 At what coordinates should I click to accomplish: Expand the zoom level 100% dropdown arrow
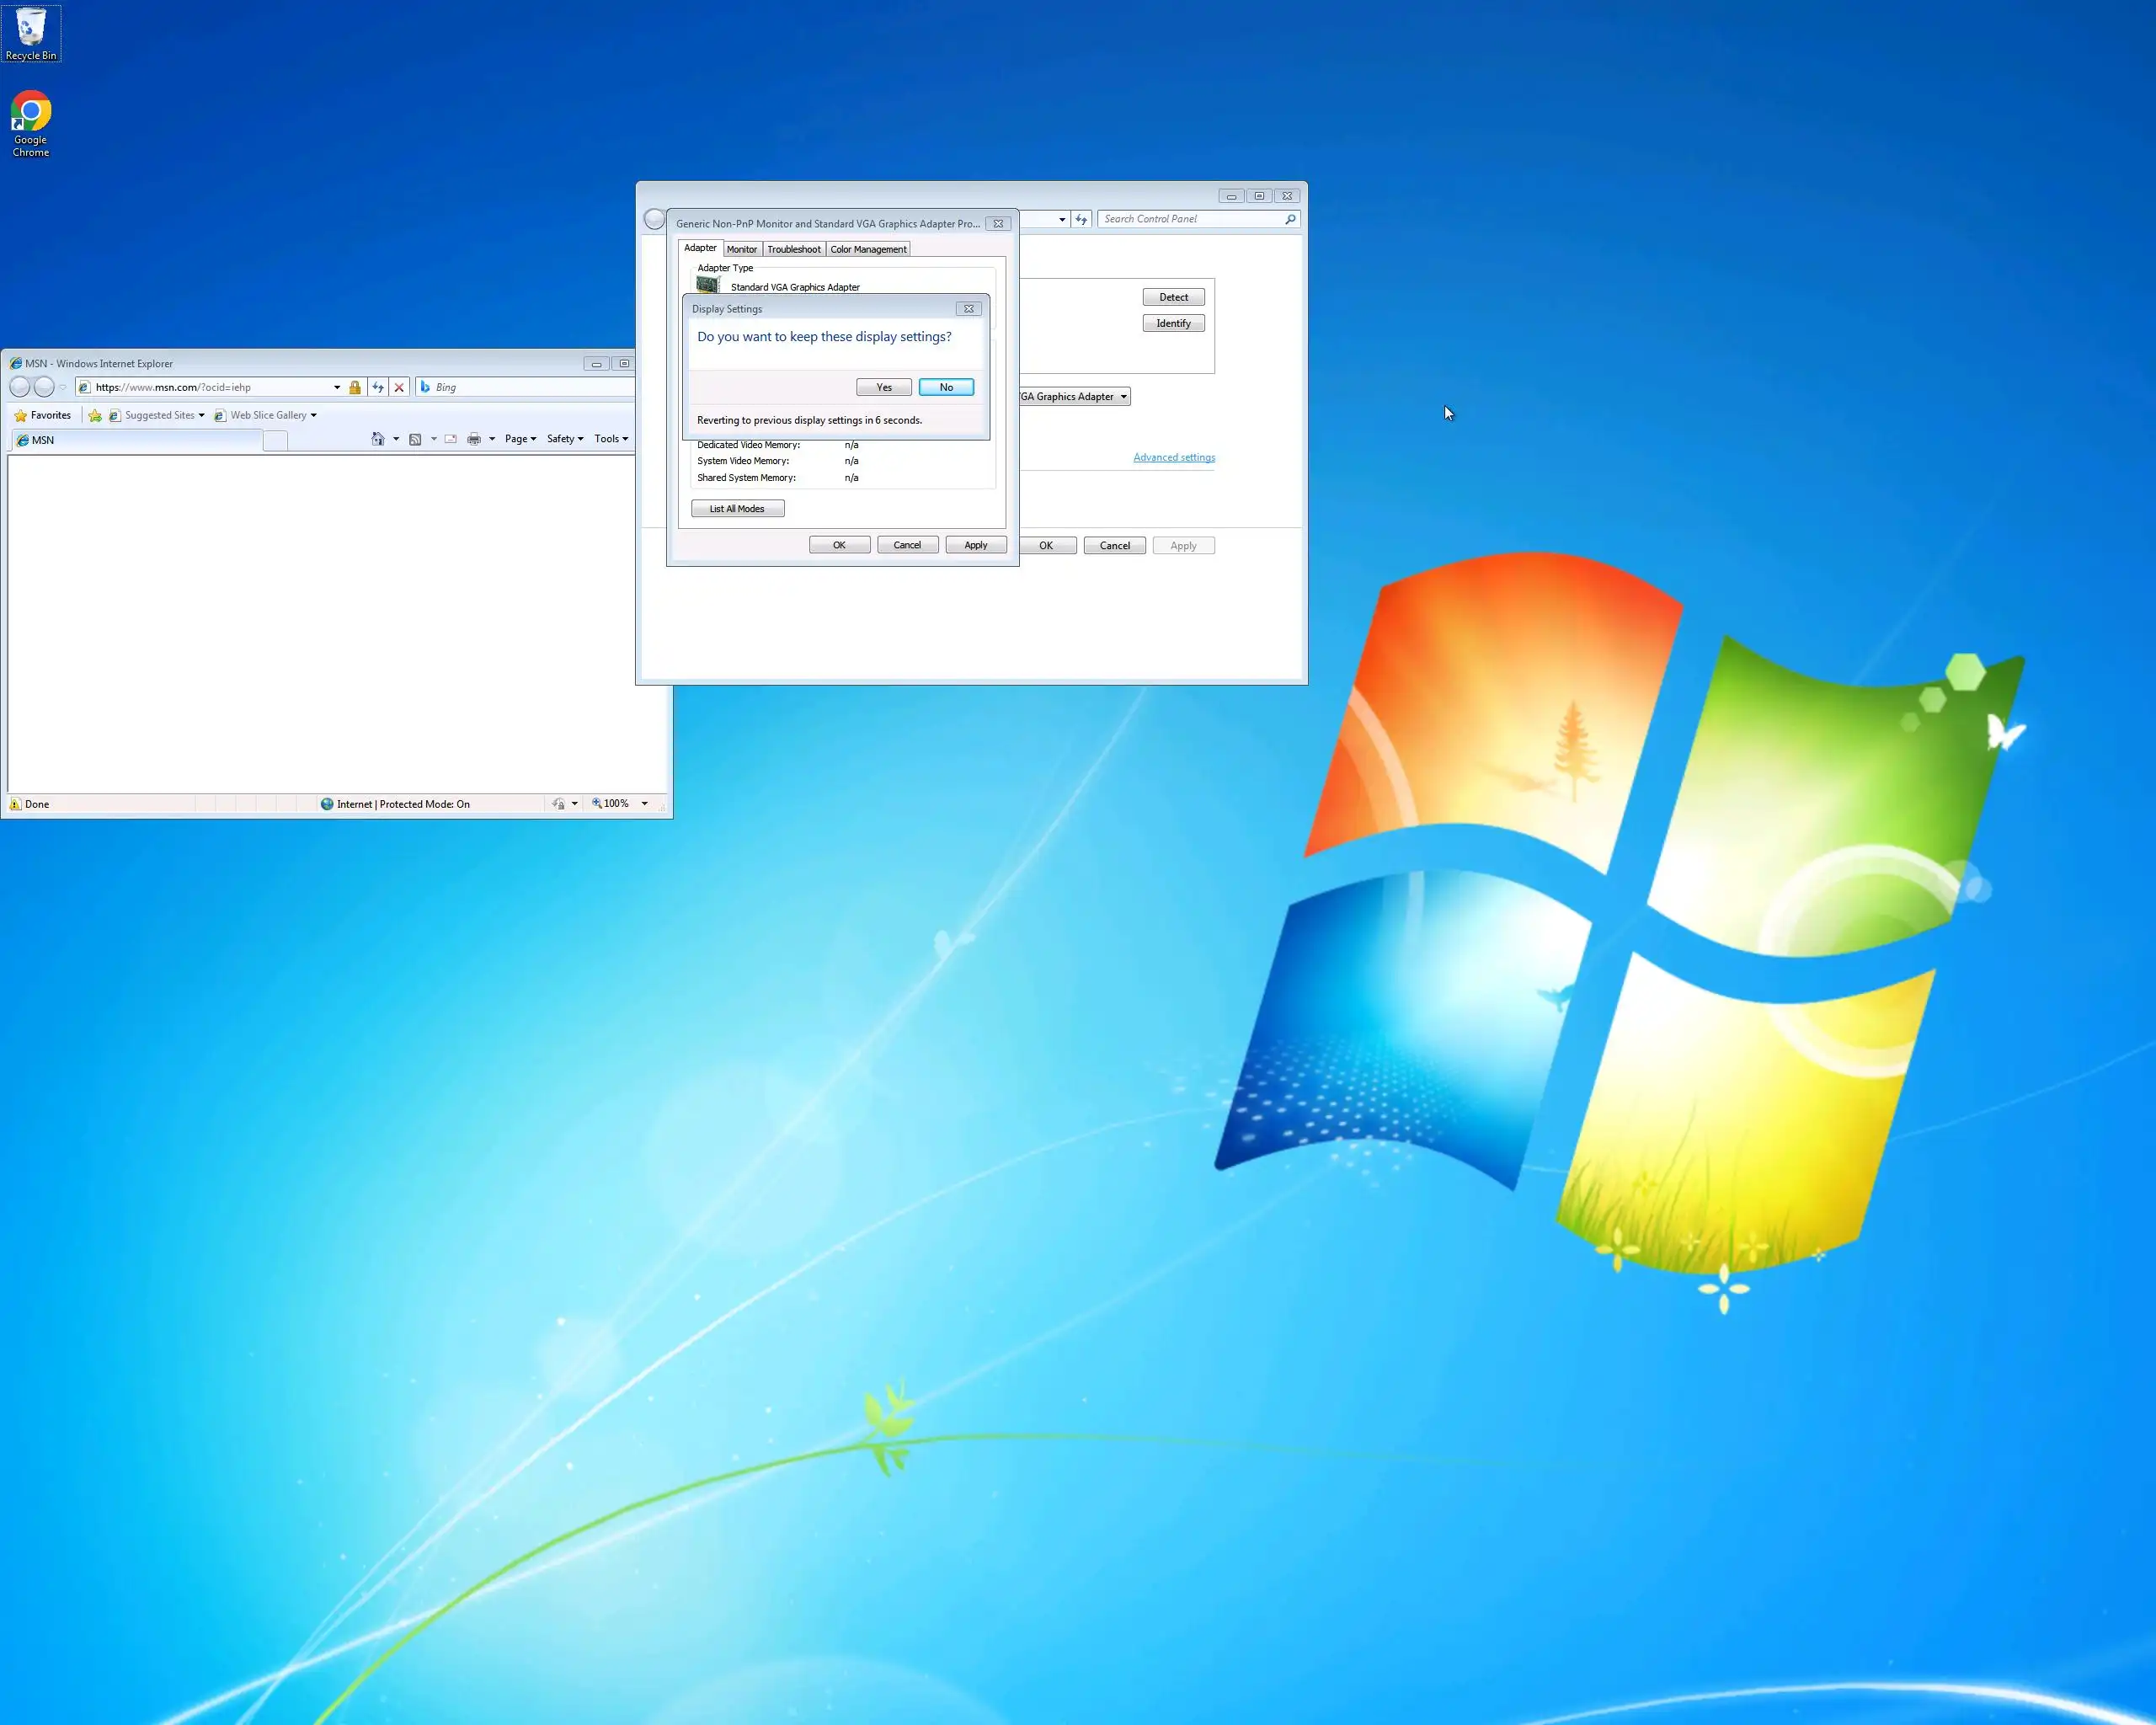pos(645,804)
